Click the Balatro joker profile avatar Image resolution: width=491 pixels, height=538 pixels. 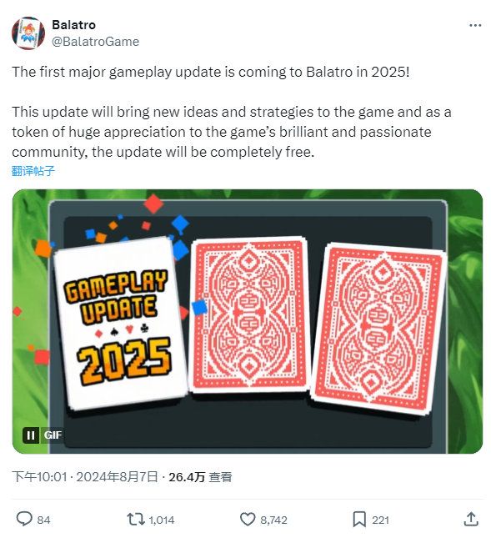click(x=28, y=33)
